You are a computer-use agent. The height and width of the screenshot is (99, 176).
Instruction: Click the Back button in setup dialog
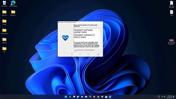click(x=80, y=54)
